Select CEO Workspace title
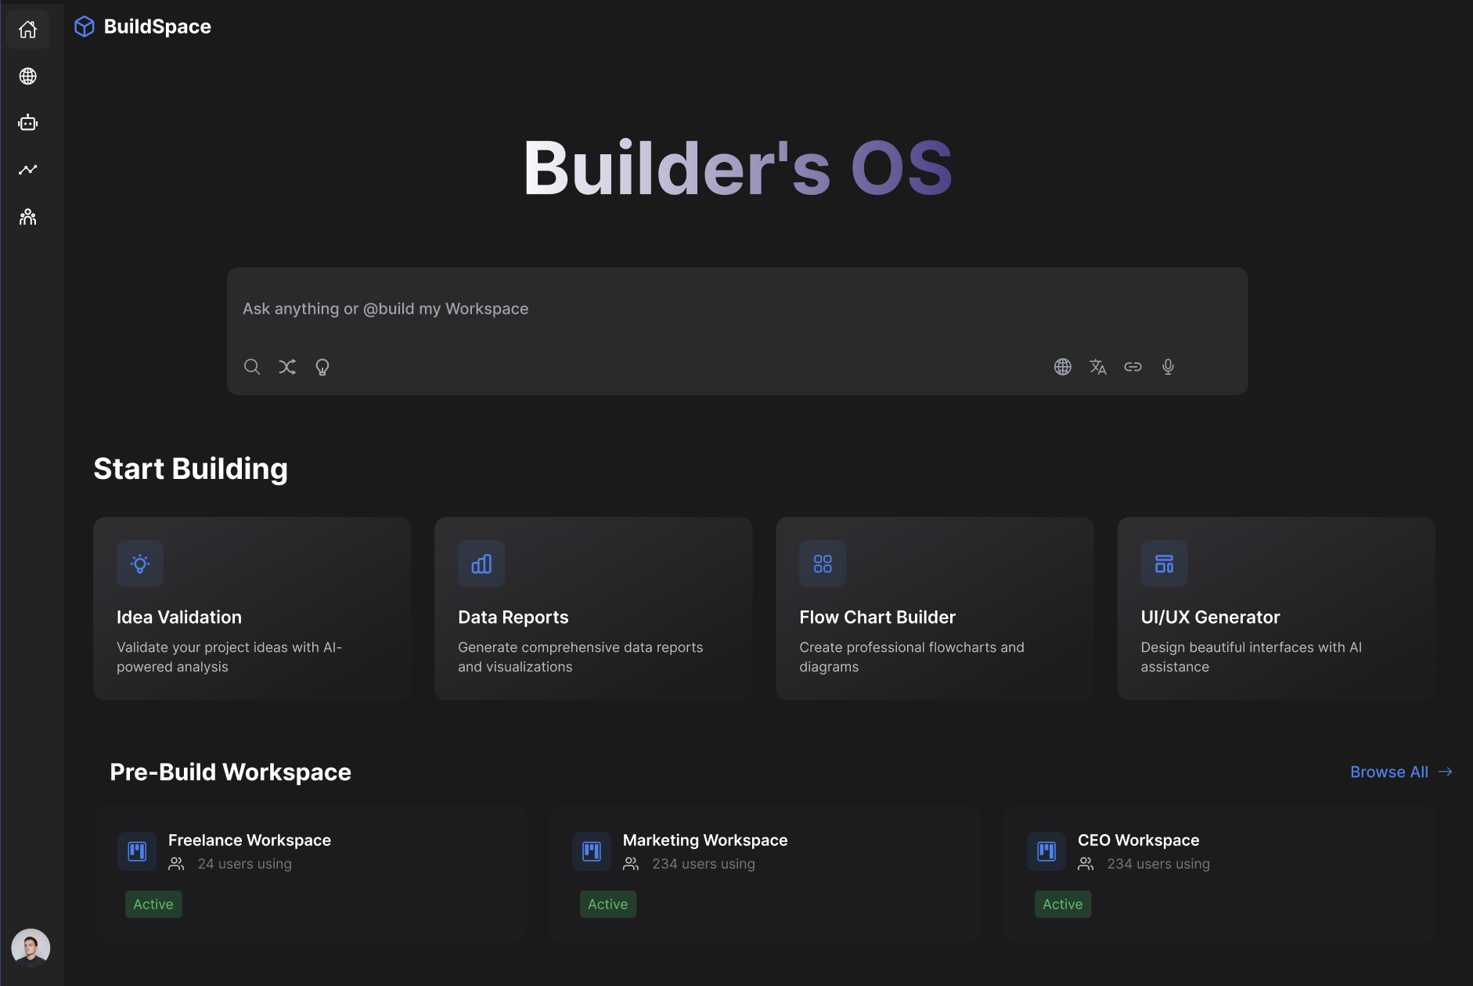Screen dimensions: 1473x986 pos(1138,840)
